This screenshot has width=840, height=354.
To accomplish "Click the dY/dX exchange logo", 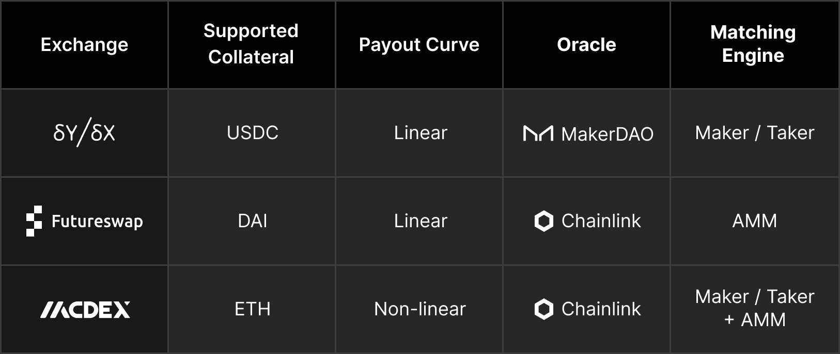I will click(x=84, y=133).
